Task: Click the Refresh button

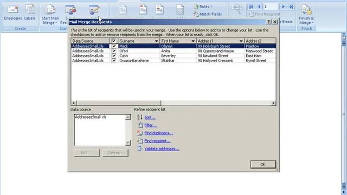Action: click(x=115, y=153)
